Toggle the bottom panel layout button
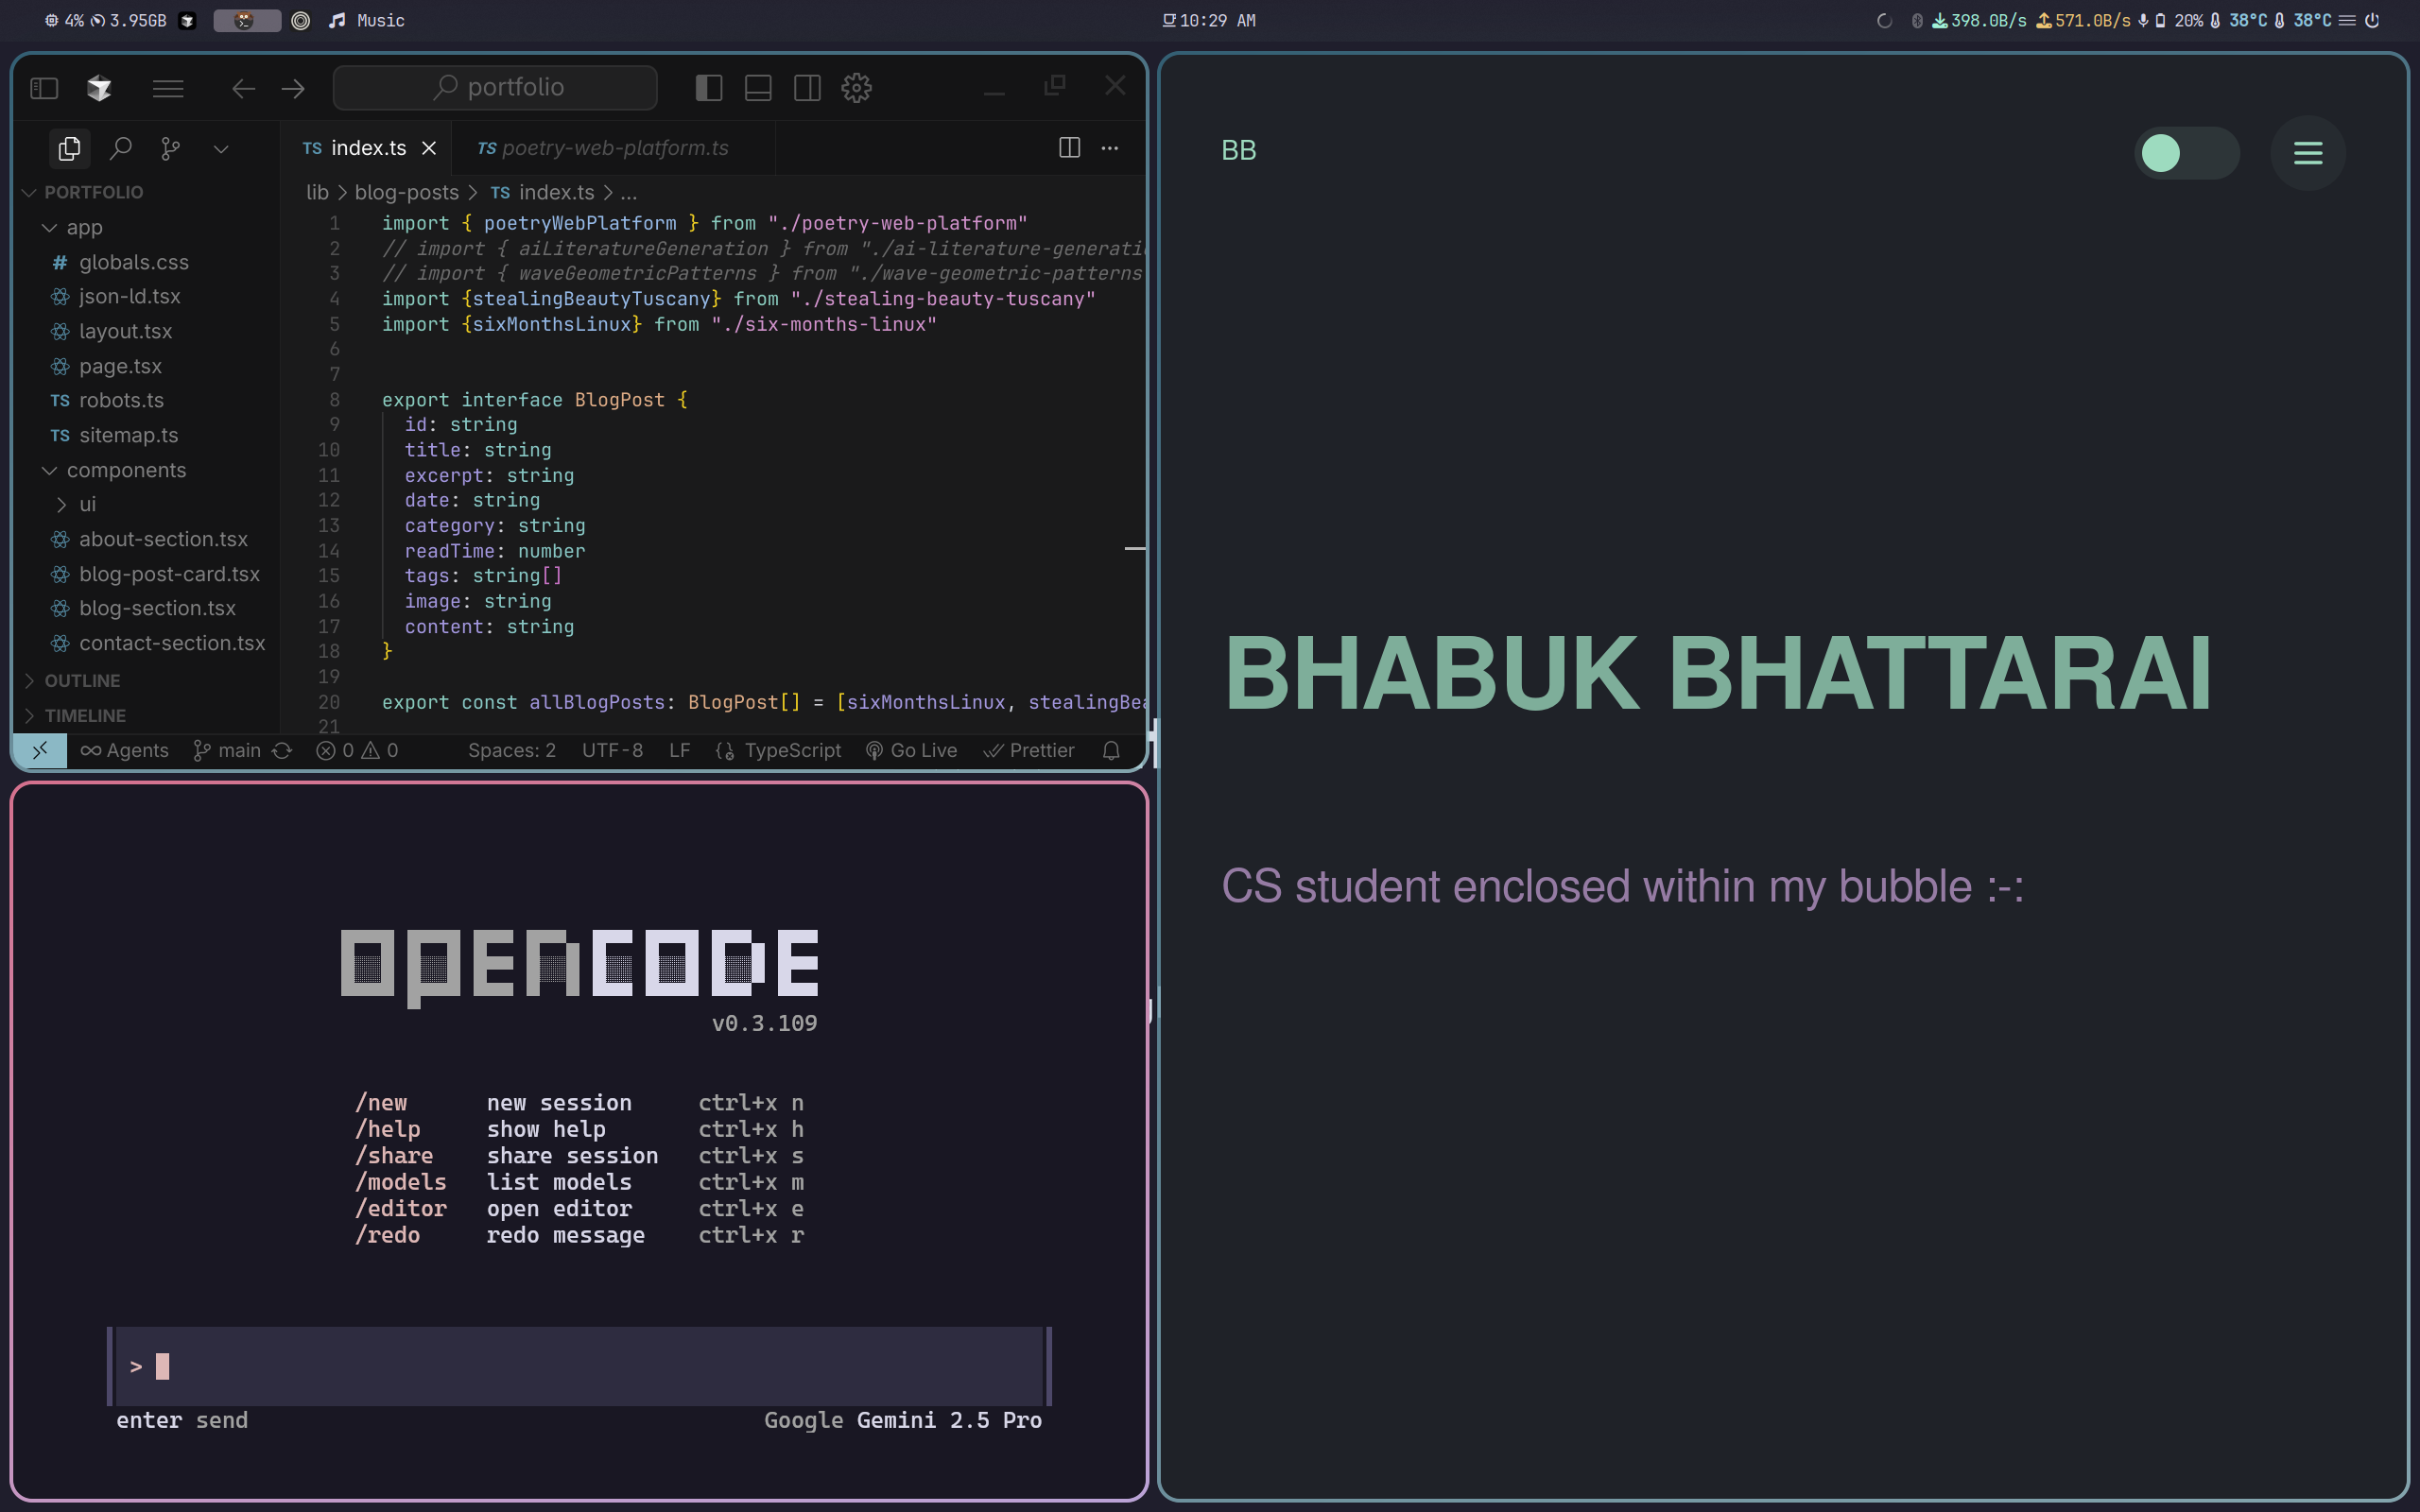The width and height of the screenshot is (2420, 1512). (x=758, y=88)
